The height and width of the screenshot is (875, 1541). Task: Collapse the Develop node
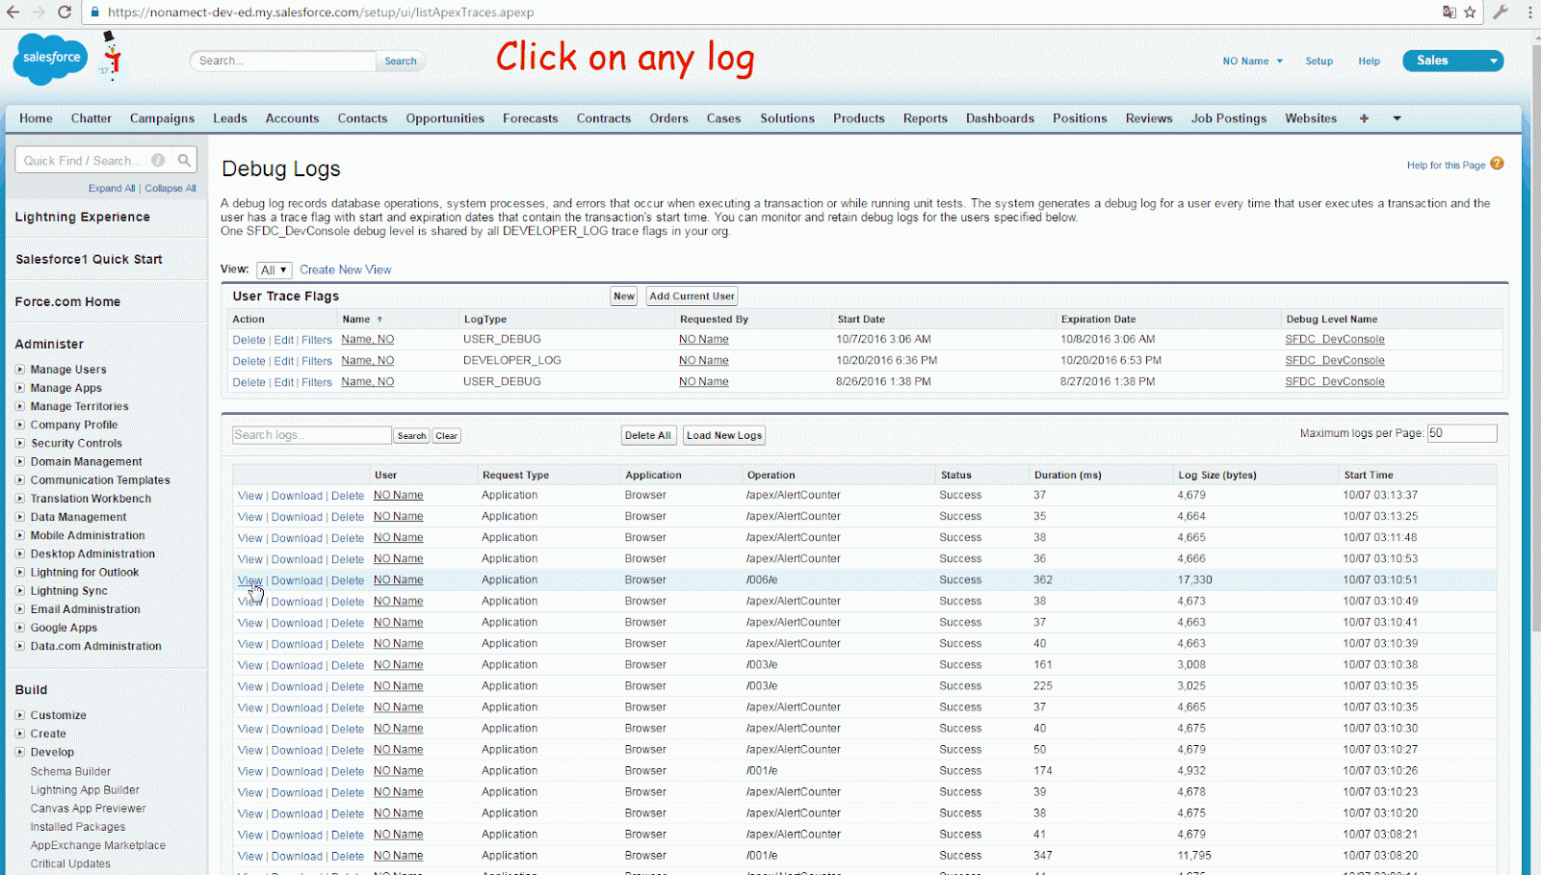[19, 752]
